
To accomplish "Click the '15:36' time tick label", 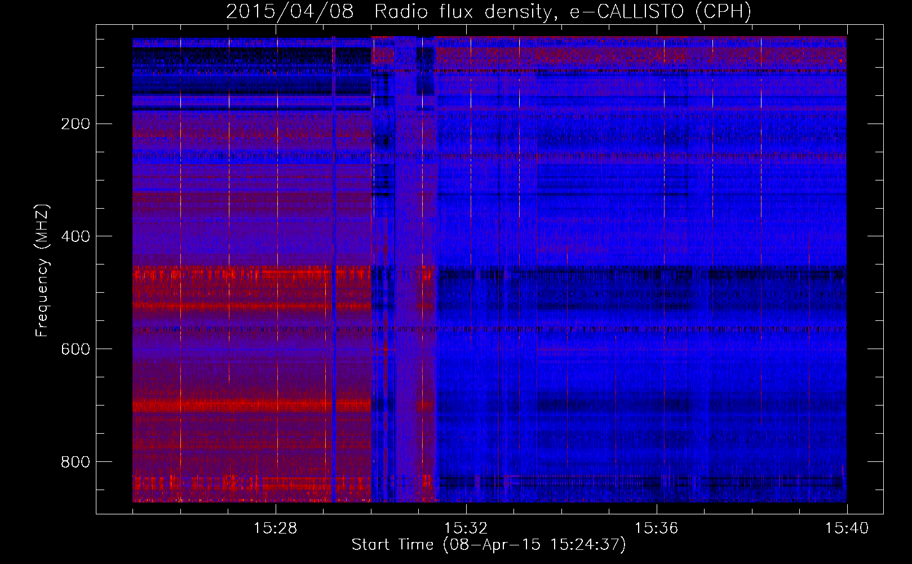I will tap(656, 528).
